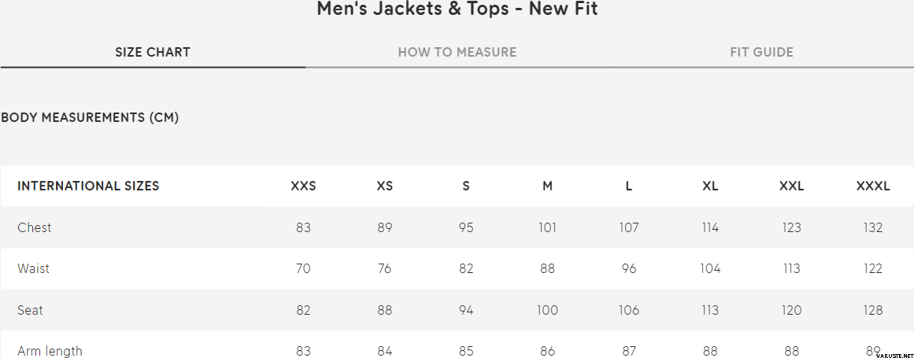This screenshot has height=358, width=914.
Task: Click the Men's Jackets & Tops title
Action: (x=457, y=9)
